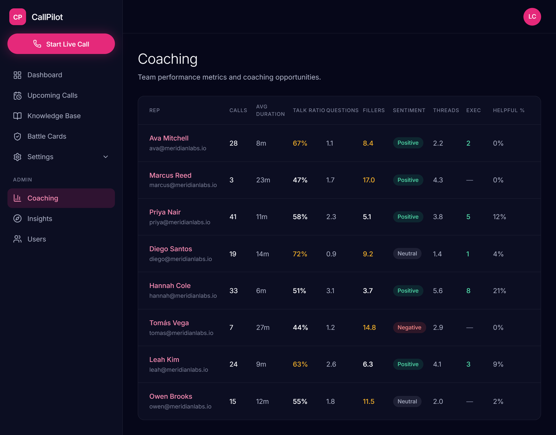The width and height of the screenshot is (556, 435).
Task: Click the CallPilot brand name
Action: click(47, 17)
